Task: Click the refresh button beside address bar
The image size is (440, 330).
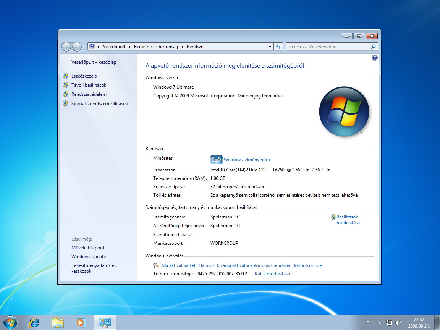Action: click(278, 47)
